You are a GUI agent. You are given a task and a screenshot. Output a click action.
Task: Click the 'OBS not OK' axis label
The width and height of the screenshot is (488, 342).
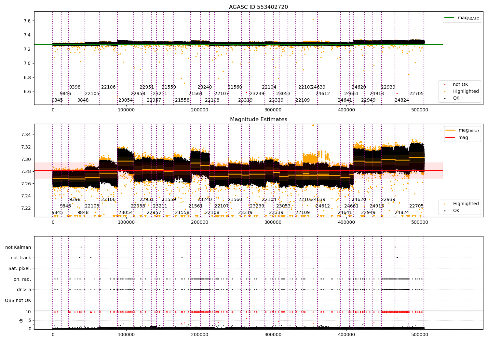tap(18, 300)
